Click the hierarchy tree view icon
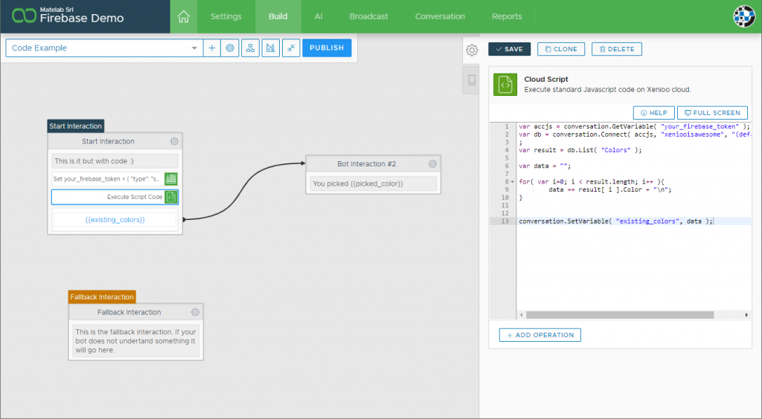This screenshot has width=762, height=419. [x=250, y=48]
